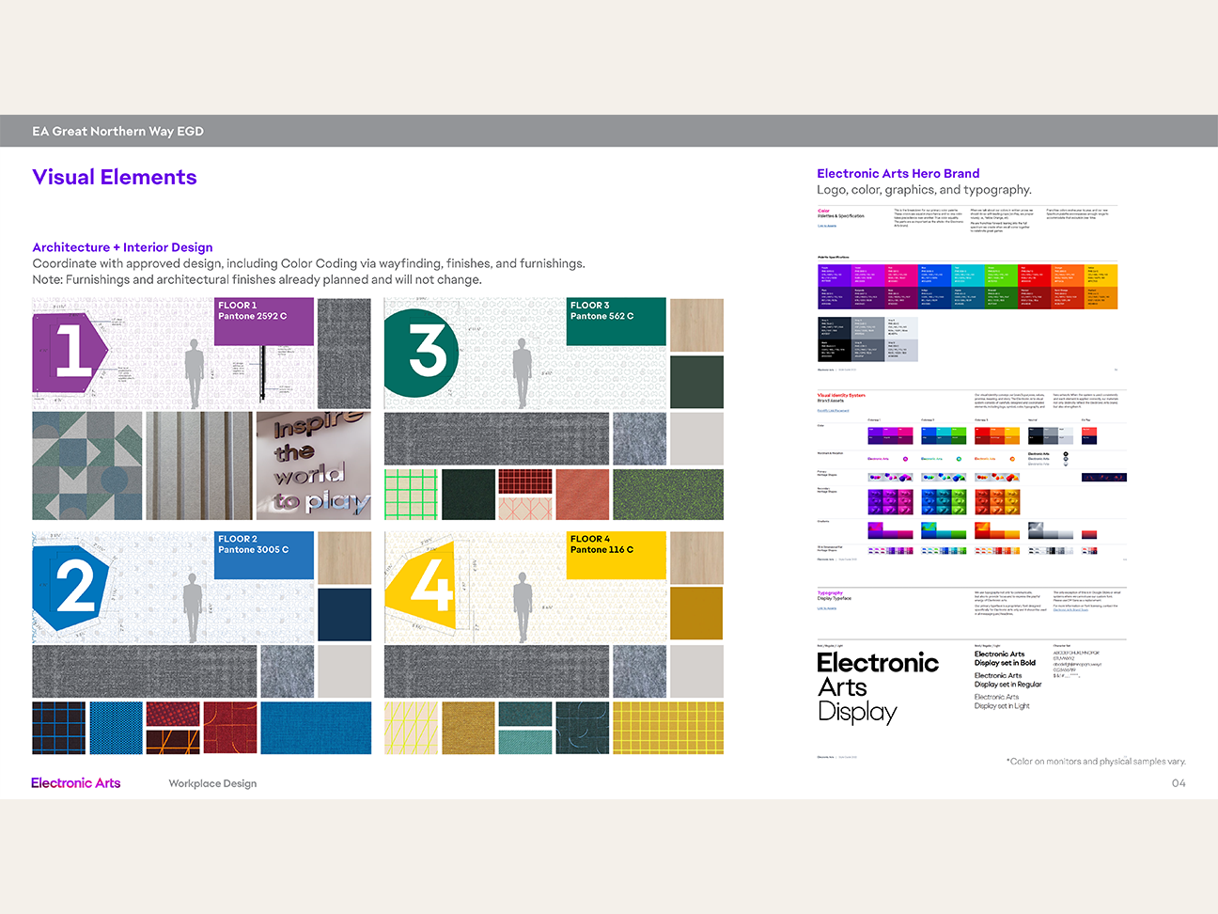This screenshot has width=1218, height=914.
Task: Click the large "Electronic Arts Display" type specimen
Action: pos(878,687)
